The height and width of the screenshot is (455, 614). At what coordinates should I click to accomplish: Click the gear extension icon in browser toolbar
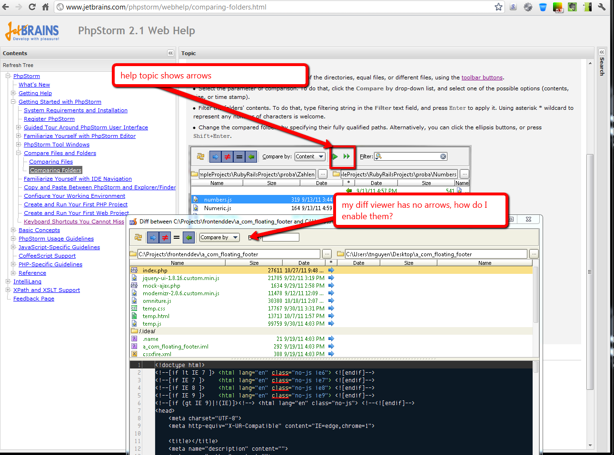tap(528, 7)
